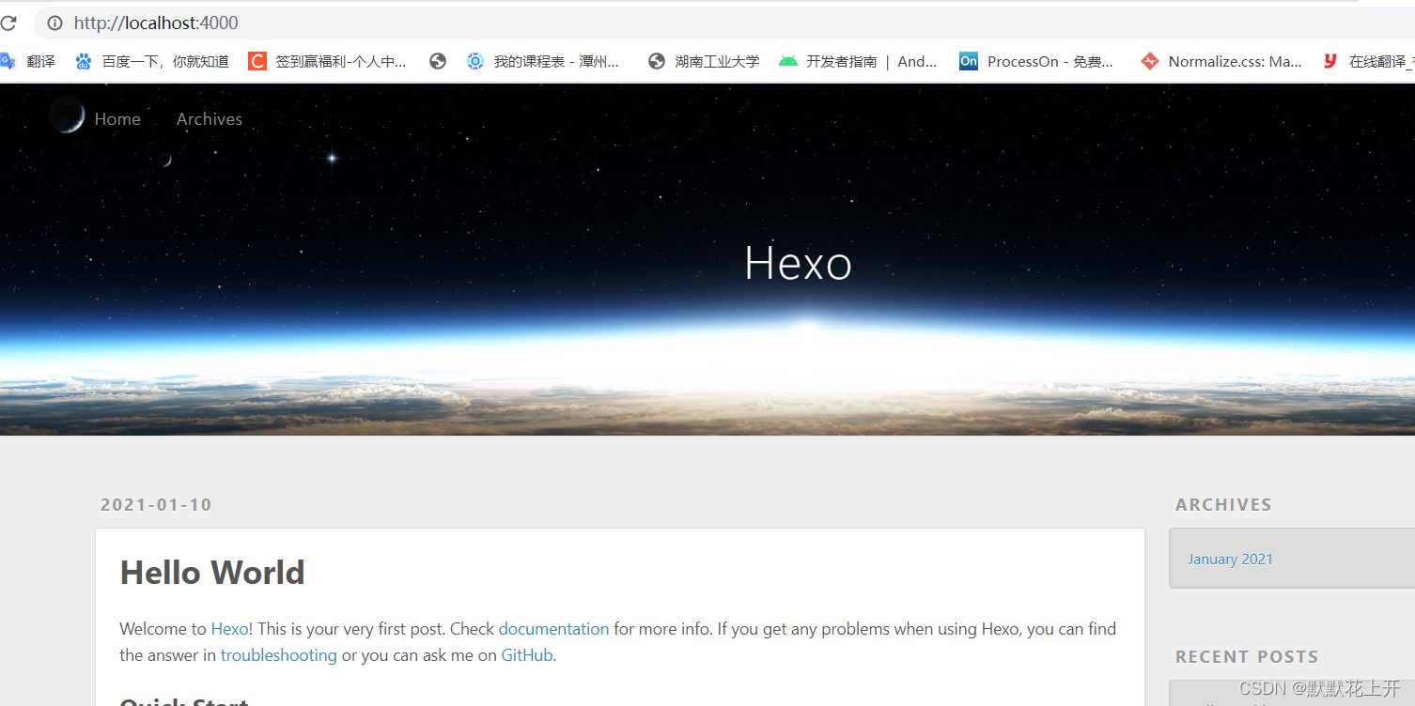The image size is (1415, 706).
Task: Follow the GitHub link
Action: (526, 655)
